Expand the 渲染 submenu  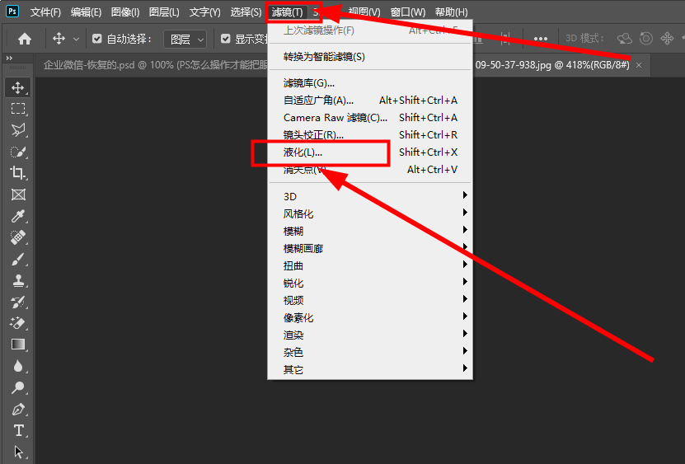click(x=369, y=335)
